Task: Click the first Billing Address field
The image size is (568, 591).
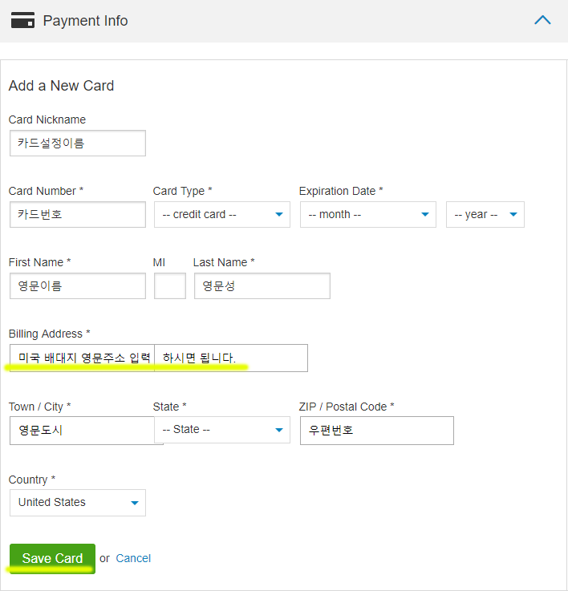Action: [x=82, y=358]
